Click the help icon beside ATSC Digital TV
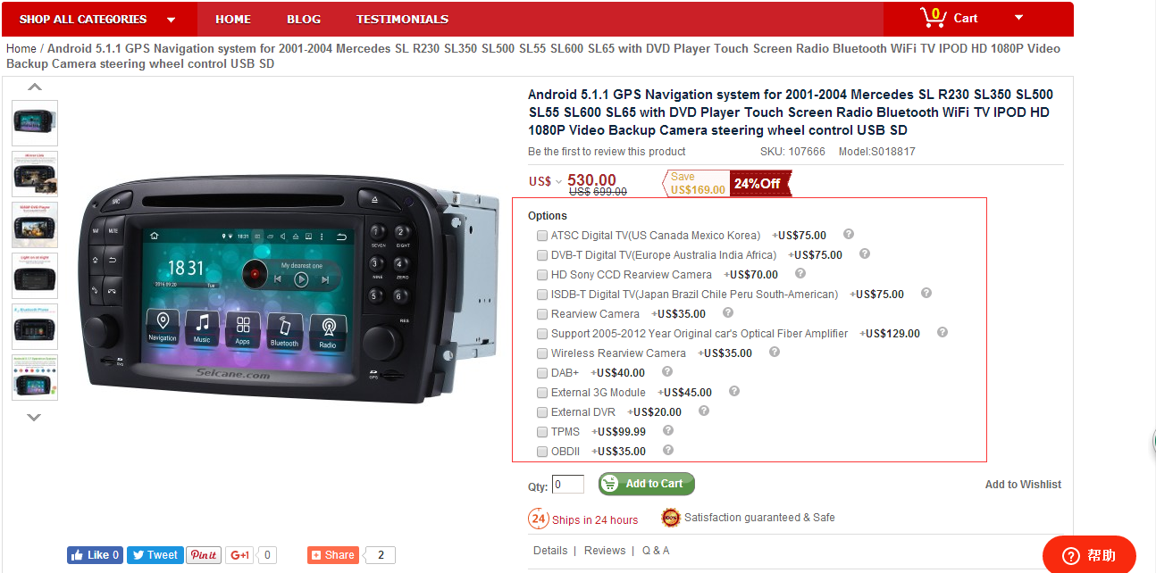 tap(849, 235)
